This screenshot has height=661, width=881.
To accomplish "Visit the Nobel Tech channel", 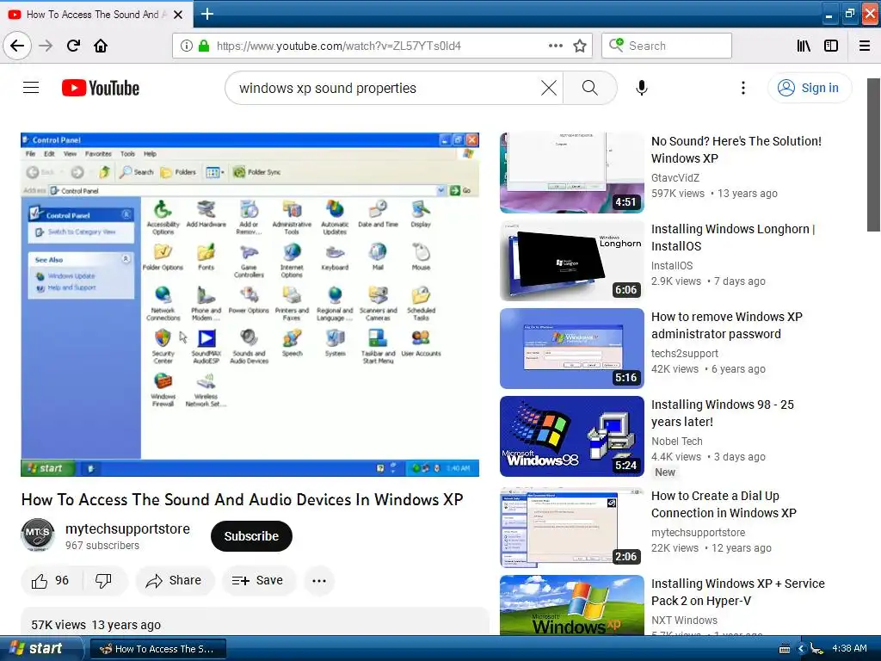I will pos(676,442).
